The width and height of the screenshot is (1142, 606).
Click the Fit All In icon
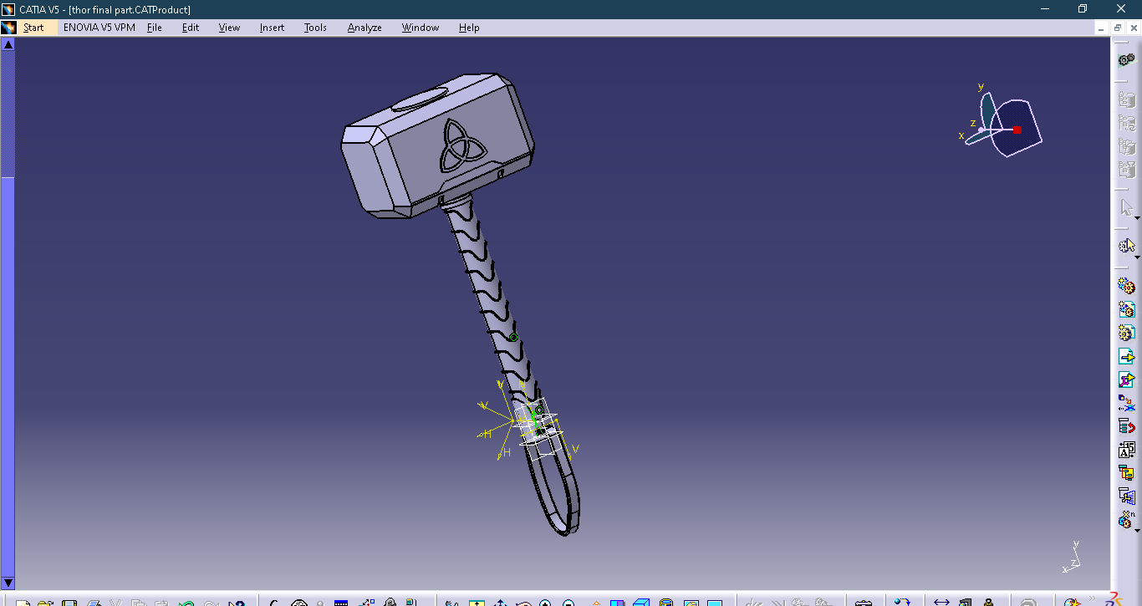[x=477, y=602]
